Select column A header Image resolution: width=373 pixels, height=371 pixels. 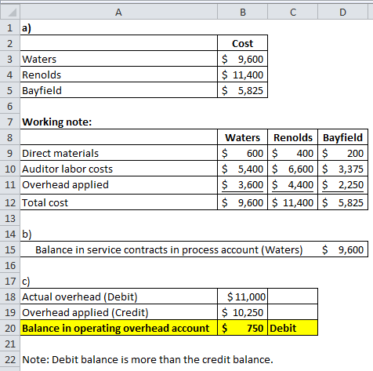click(x=118, y=12)
